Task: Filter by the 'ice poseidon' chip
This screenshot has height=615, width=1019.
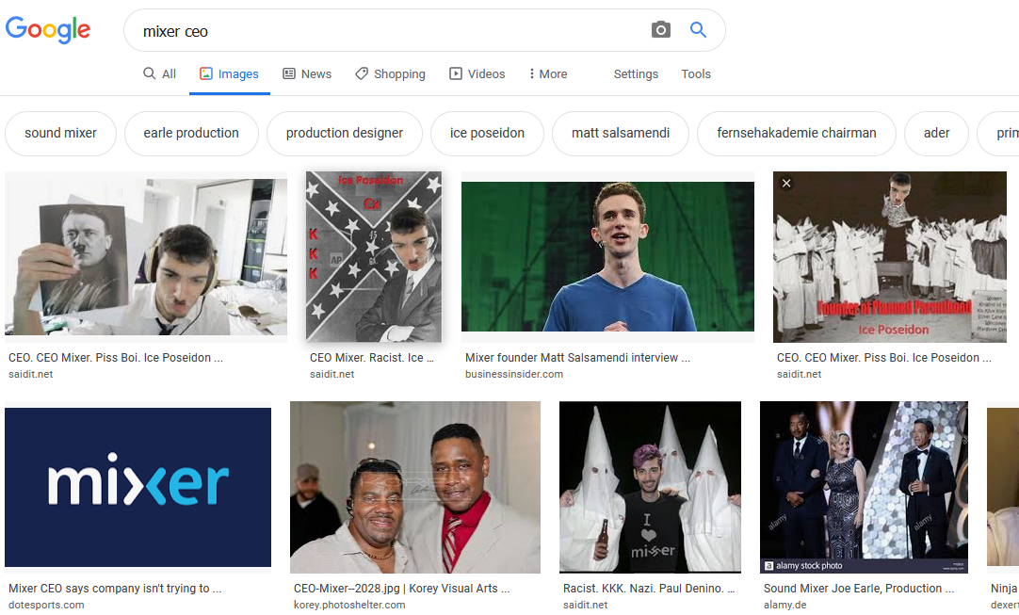Action: 487,134
